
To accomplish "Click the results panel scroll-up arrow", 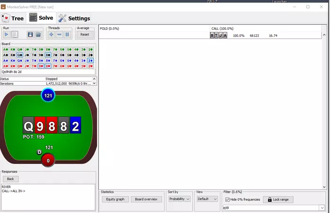I will click(x=324, y=35).
